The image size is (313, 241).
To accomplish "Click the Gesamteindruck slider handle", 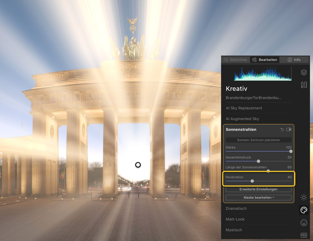I will (x=258, y=161).
